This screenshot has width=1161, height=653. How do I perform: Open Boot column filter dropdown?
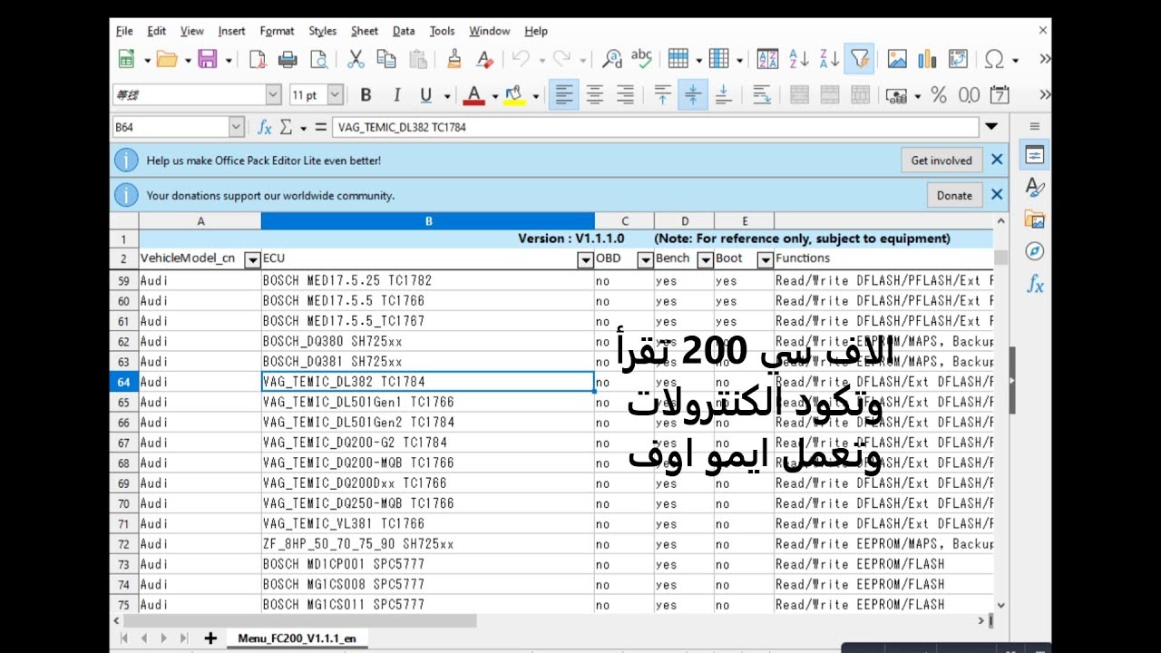point(765,259)
